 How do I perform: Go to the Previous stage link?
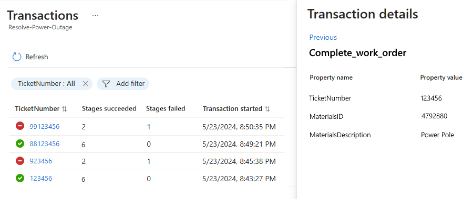(x=323, y=37)
